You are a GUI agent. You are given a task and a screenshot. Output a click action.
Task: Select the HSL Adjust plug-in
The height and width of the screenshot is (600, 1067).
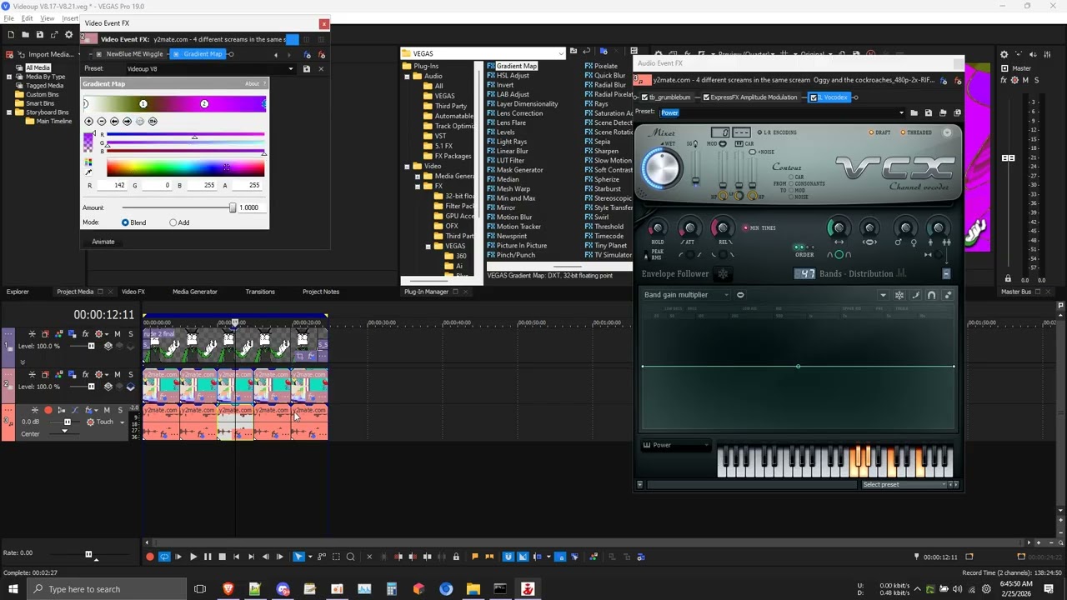513,76
